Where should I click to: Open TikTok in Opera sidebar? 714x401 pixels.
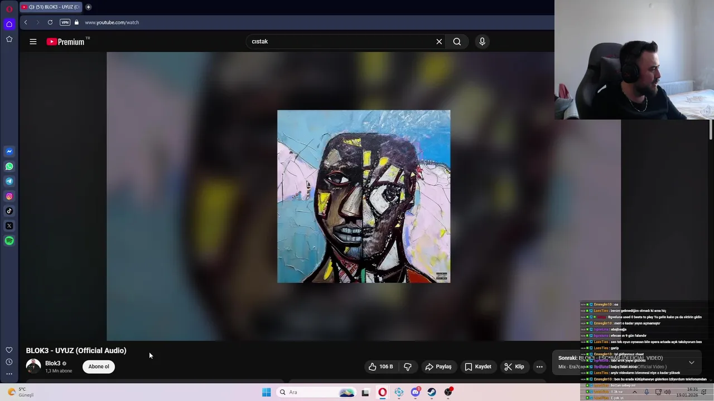9,211
